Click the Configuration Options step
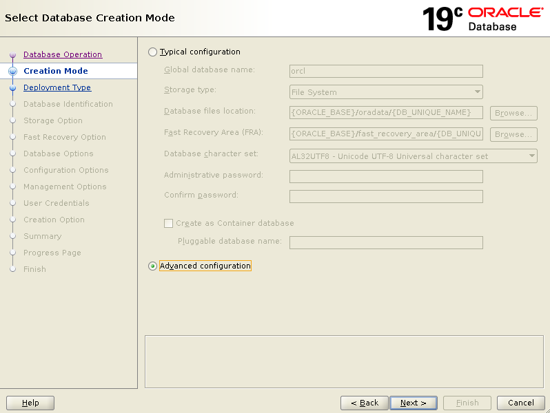The width and height of the screenshot is (550, 413). point(66,170)
